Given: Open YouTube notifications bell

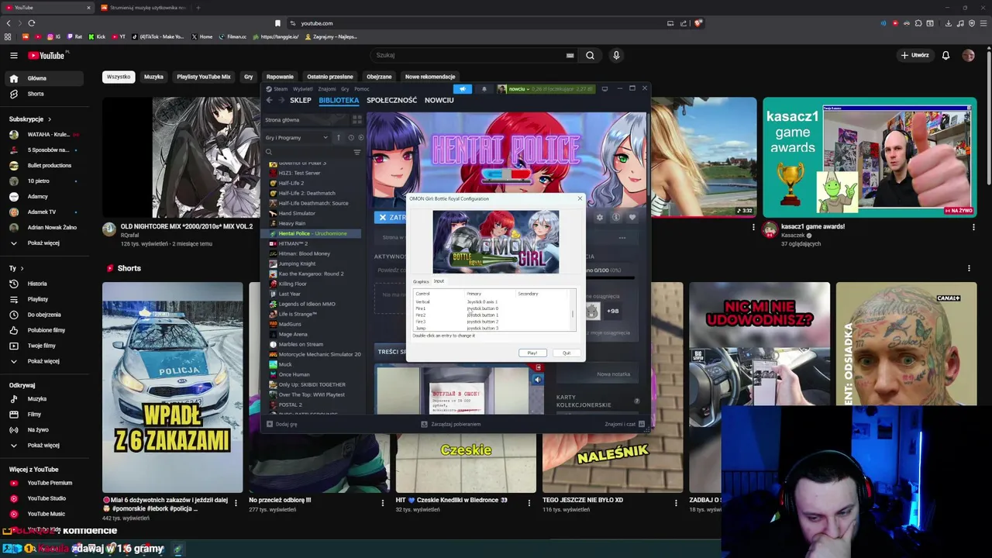Looking at the screenshot, I should tap(945, 55).
